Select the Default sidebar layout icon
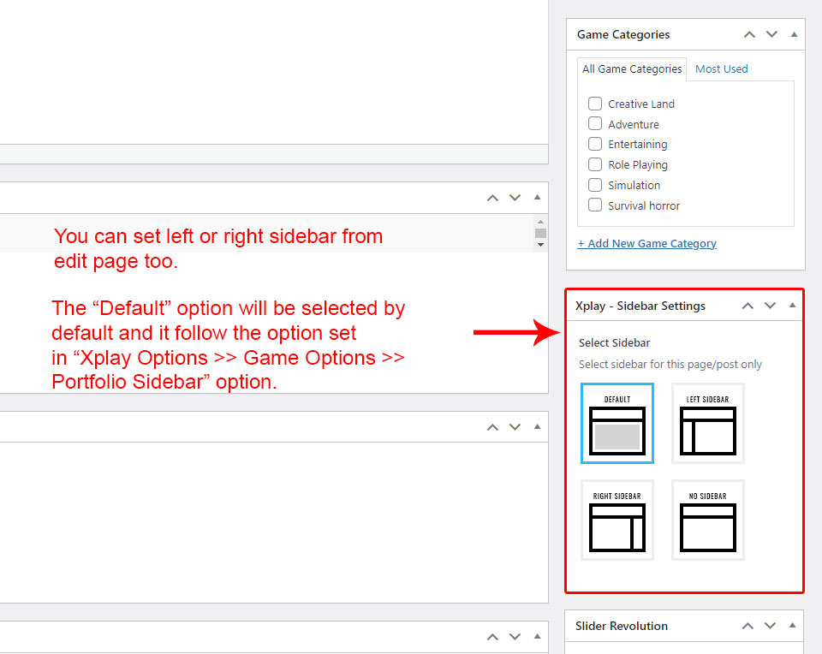This screenshot has width=822, height=654. click(616, 423)
